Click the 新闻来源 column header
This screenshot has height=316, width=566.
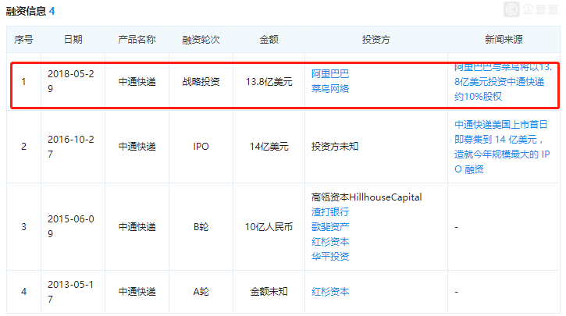pos(504,40)
